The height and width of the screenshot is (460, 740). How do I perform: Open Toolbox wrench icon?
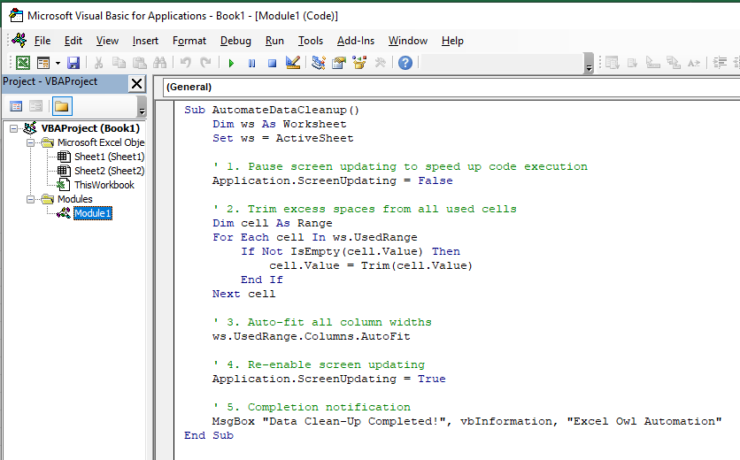click(380, 63)
